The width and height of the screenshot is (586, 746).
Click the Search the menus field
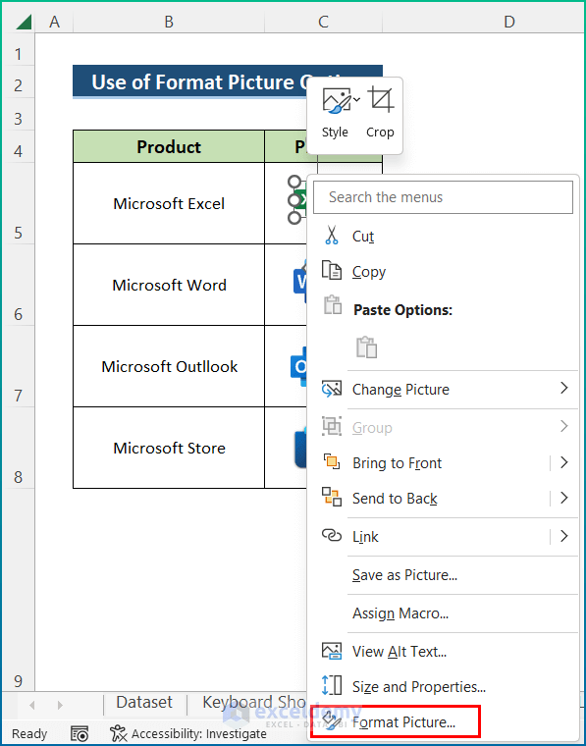point(443,197)
